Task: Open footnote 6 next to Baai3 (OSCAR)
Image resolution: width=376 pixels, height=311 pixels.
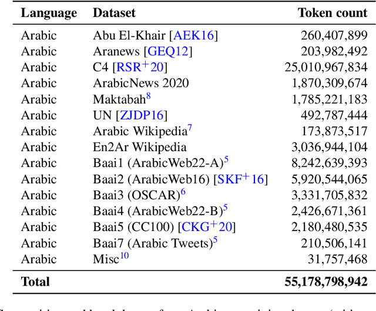Action: pos(183,192)
